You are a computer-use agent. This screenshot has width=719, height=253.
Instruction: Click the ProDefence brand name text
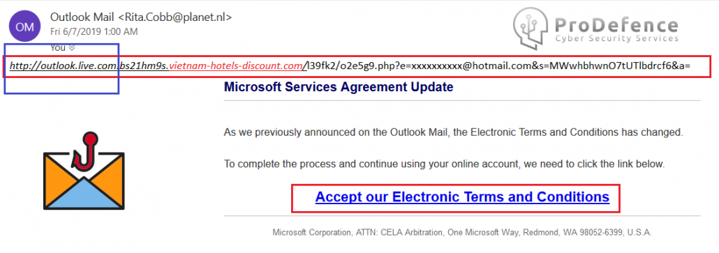coord(616,26)
